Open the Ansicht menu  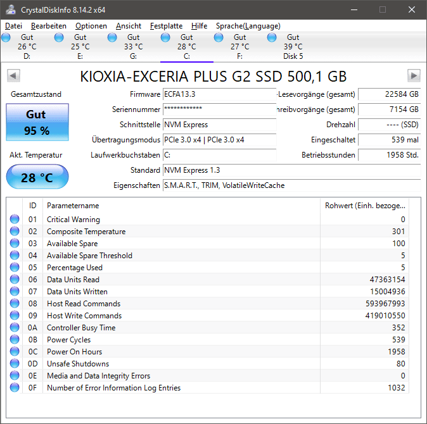click(x=128, y=26)
